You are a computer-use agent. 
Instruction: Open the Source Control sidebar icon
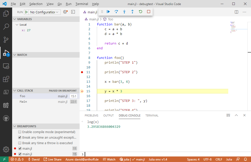(x=6, y=39)
